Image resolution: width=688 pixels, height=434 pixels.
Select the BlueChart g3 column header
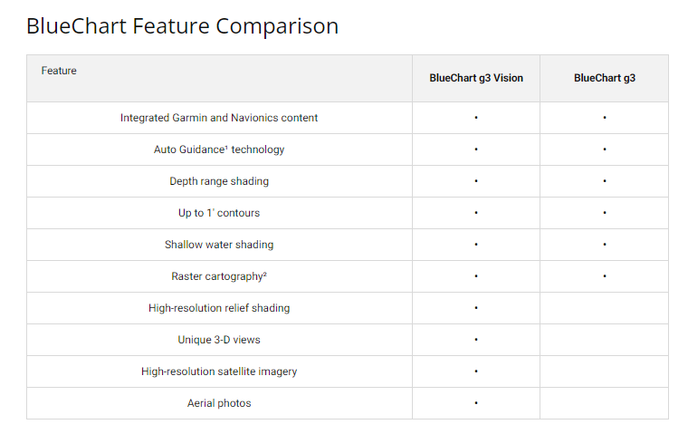[x=604, y=78]
